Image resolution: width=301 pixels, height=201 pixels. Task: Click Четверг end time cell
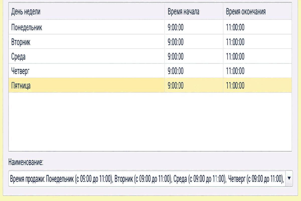257,71
